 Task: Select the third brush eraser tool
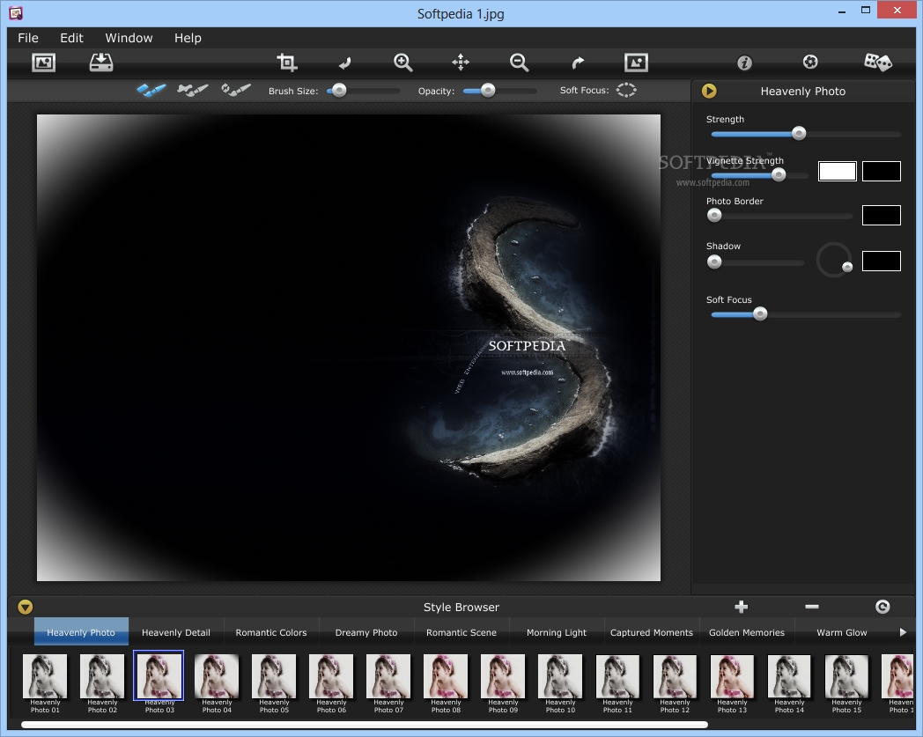pyautogui.click(x=235, y=90)
